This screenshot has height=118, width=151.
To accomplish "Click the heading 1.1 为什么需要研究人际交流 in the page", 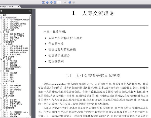I will tap(93, 76).
